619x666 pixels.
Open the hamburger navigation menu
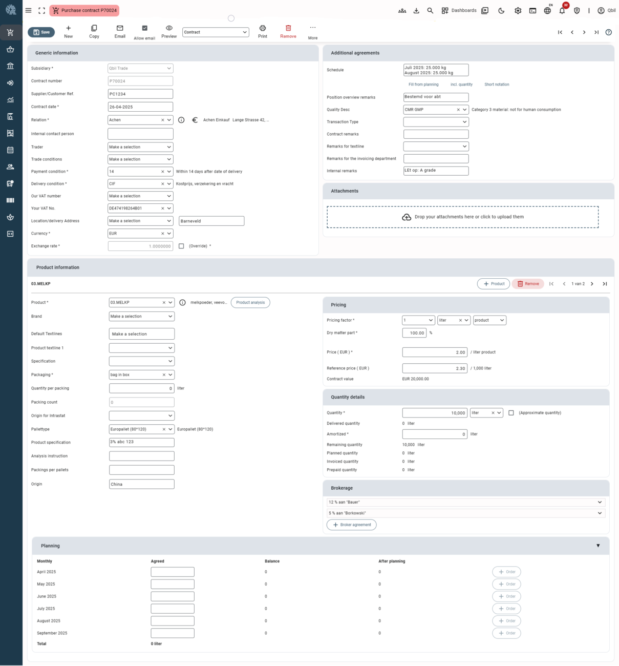pos(28,10)
